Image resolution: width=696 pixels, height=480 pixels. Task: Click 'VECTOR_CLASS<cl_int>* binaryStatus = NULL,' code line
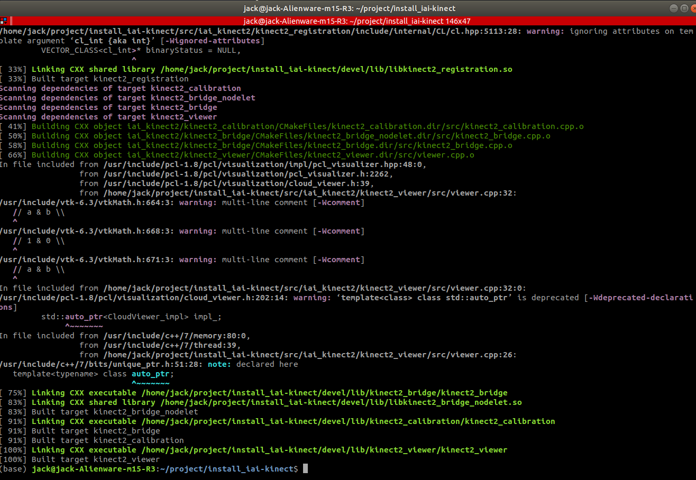(x=141, y=50)
